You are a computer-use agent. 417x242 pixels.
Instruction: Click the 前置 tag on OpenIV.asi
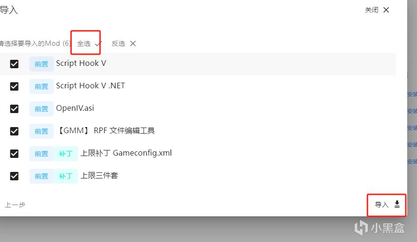[x=42, y=109]
